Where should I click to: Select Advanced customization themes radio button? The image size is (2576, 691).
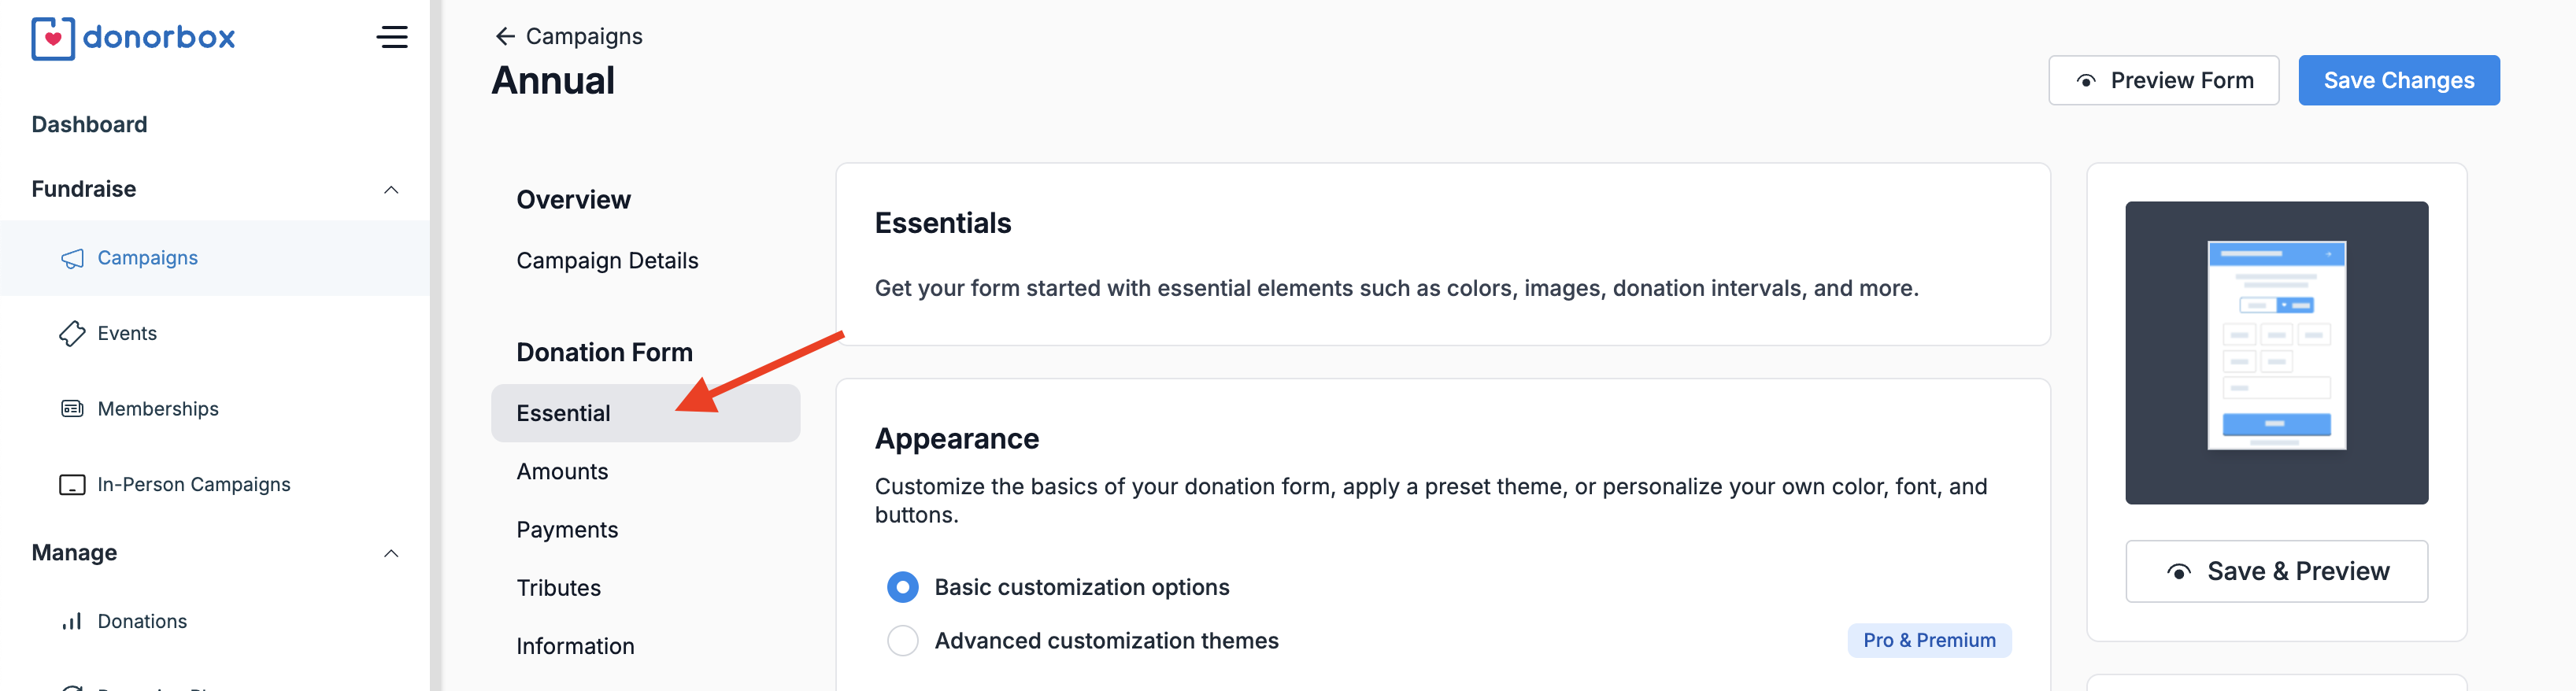pos(902,641)
